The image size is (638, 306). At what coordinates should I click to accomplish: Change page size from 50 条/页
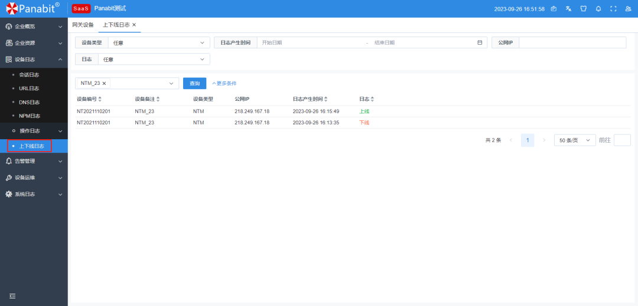(x=575, y=140)
